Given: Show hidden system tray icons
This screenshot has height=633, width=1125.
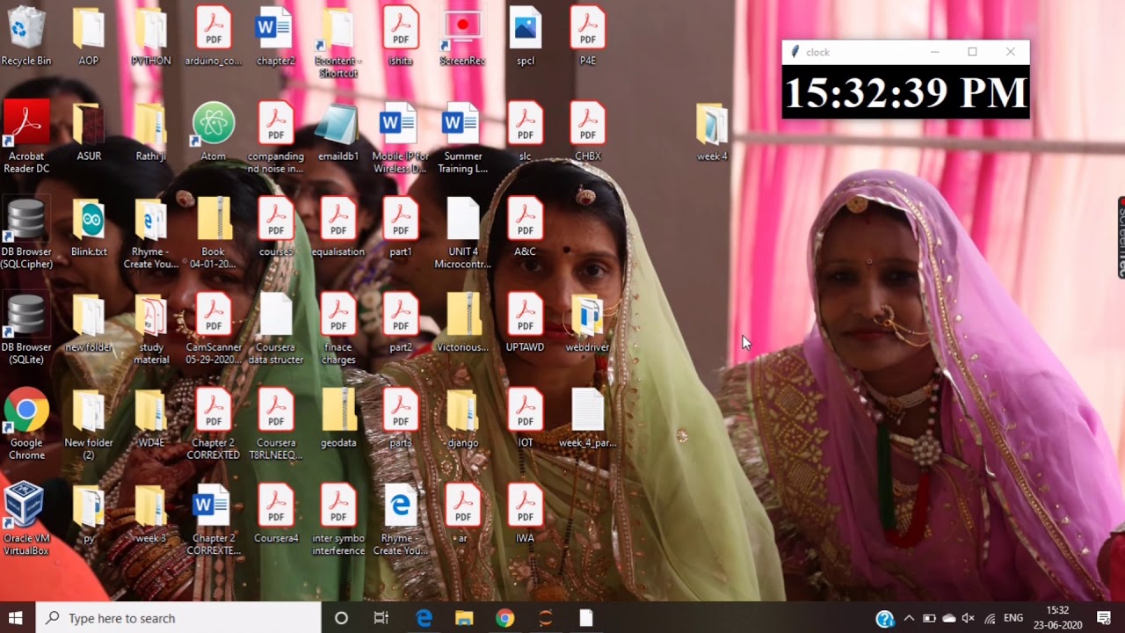Looking at the screenshot, I should click(x=909, y=618).
